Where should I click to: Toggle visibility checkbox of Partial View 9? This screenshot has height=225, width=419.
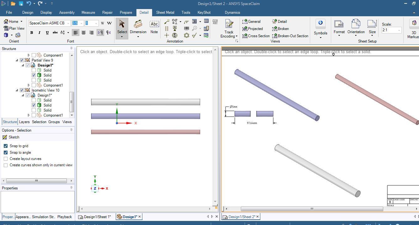(22, 60)
